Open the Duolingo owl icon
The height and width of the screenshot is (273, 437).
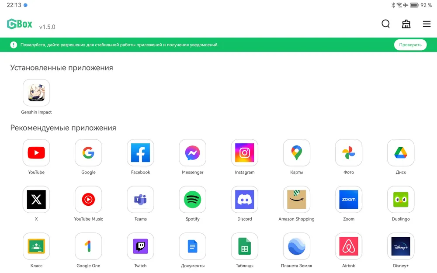(401, 200)
